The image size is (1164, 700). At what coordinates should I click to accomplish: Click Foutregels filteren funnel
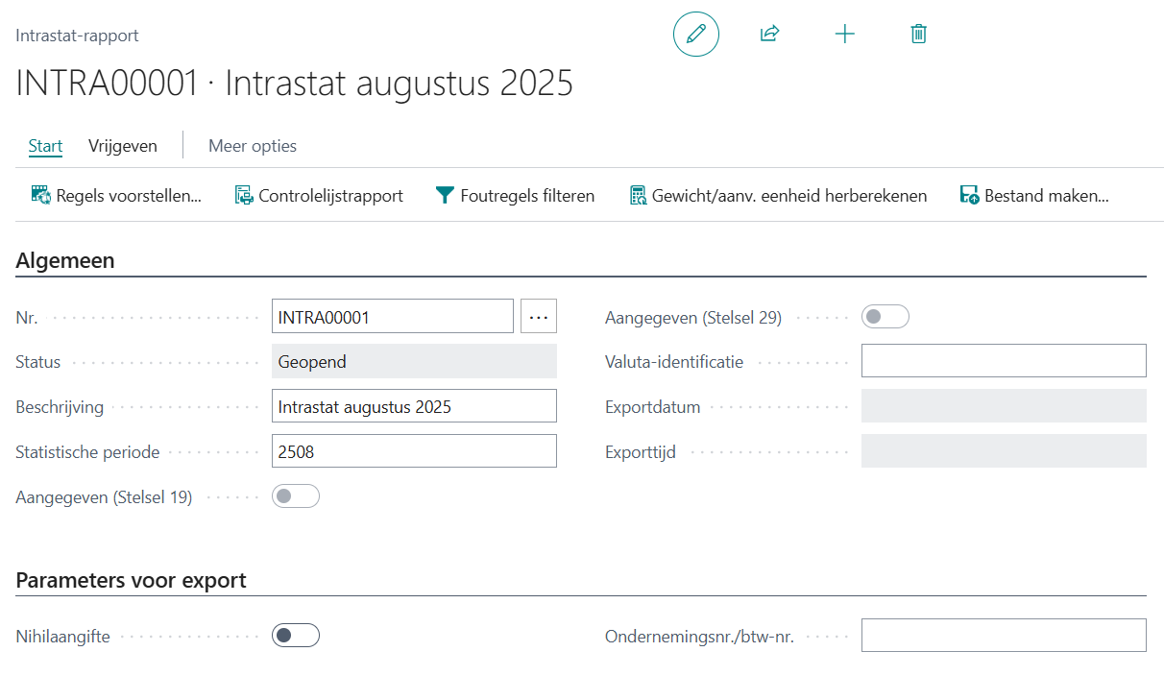click(x=515, y=196)
